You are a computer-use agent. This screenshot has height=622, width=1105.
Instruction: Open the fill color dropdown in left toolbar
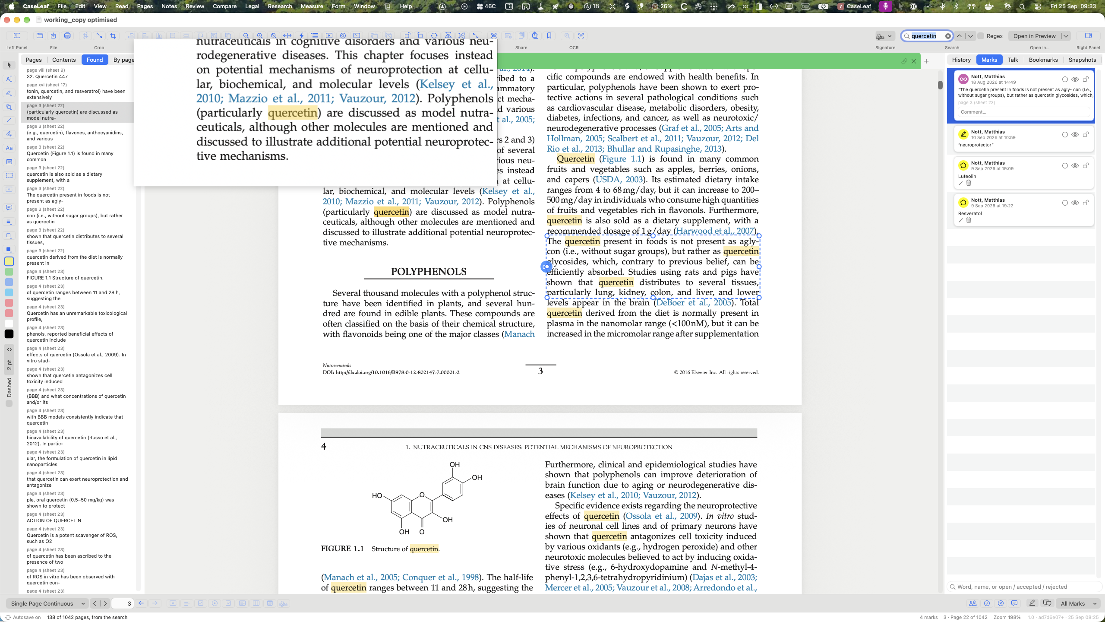[x=9, y=249]
